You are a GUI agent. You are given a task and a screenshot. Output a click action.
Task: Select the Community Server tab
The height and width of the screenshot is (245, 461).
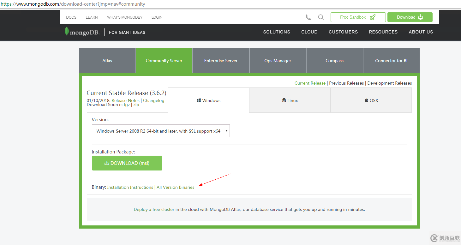164,61
